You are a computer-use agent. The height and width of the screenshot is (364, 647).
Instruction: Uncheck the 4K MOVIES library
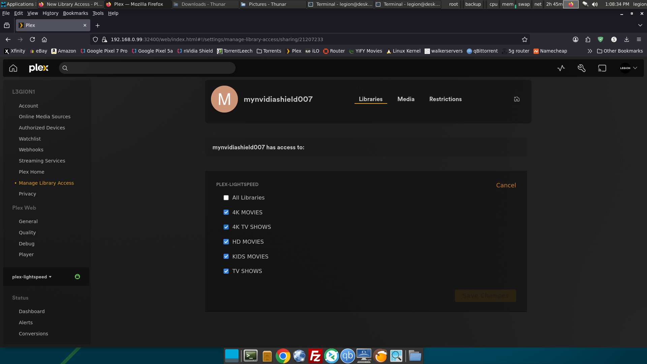coord(226,212)
